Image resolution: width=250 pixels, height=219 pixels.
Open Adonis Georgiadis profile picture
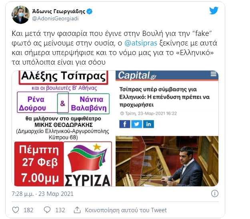20,15
